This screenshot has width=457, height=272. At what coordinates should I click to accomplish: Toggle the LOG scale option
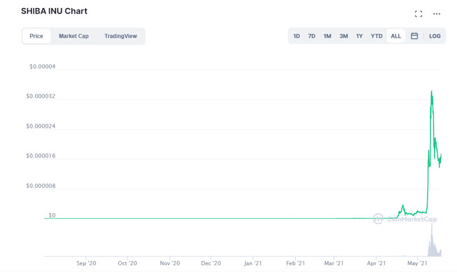pyautogui.click(x=435, y=36)
